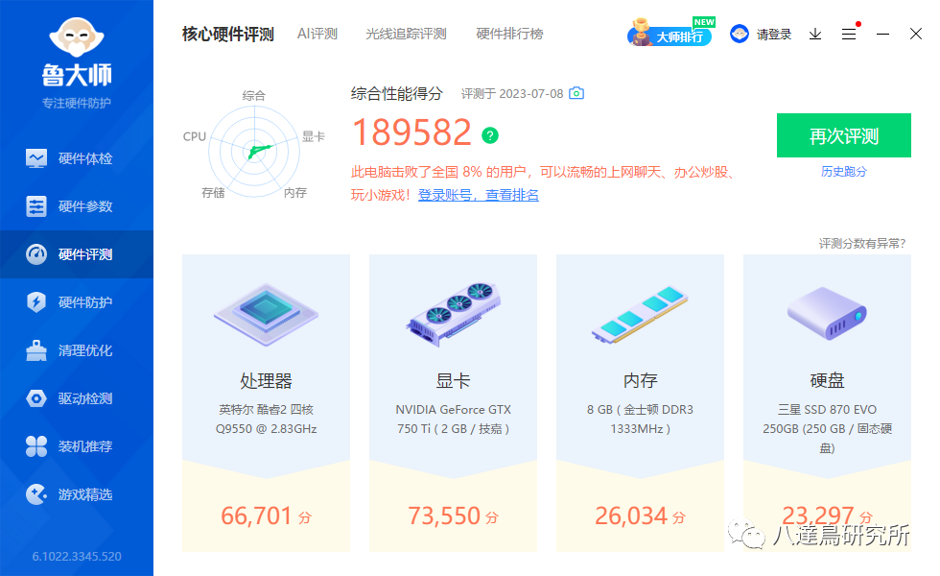This screenshot has height=576, width=940.
Task: Click the processor chip illustration
Action: [266, 315]
